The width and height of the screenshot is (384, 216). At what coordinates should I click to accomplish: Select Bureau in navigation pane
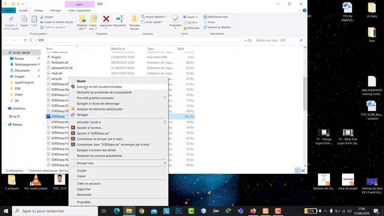click(x=19, y=59)
